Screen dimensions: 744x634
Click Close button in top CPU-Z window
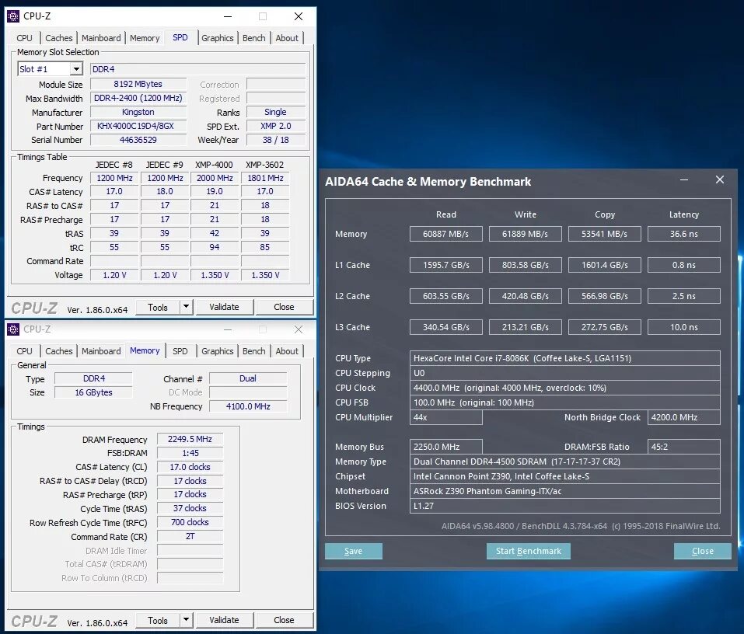click(x=284, y=307)
